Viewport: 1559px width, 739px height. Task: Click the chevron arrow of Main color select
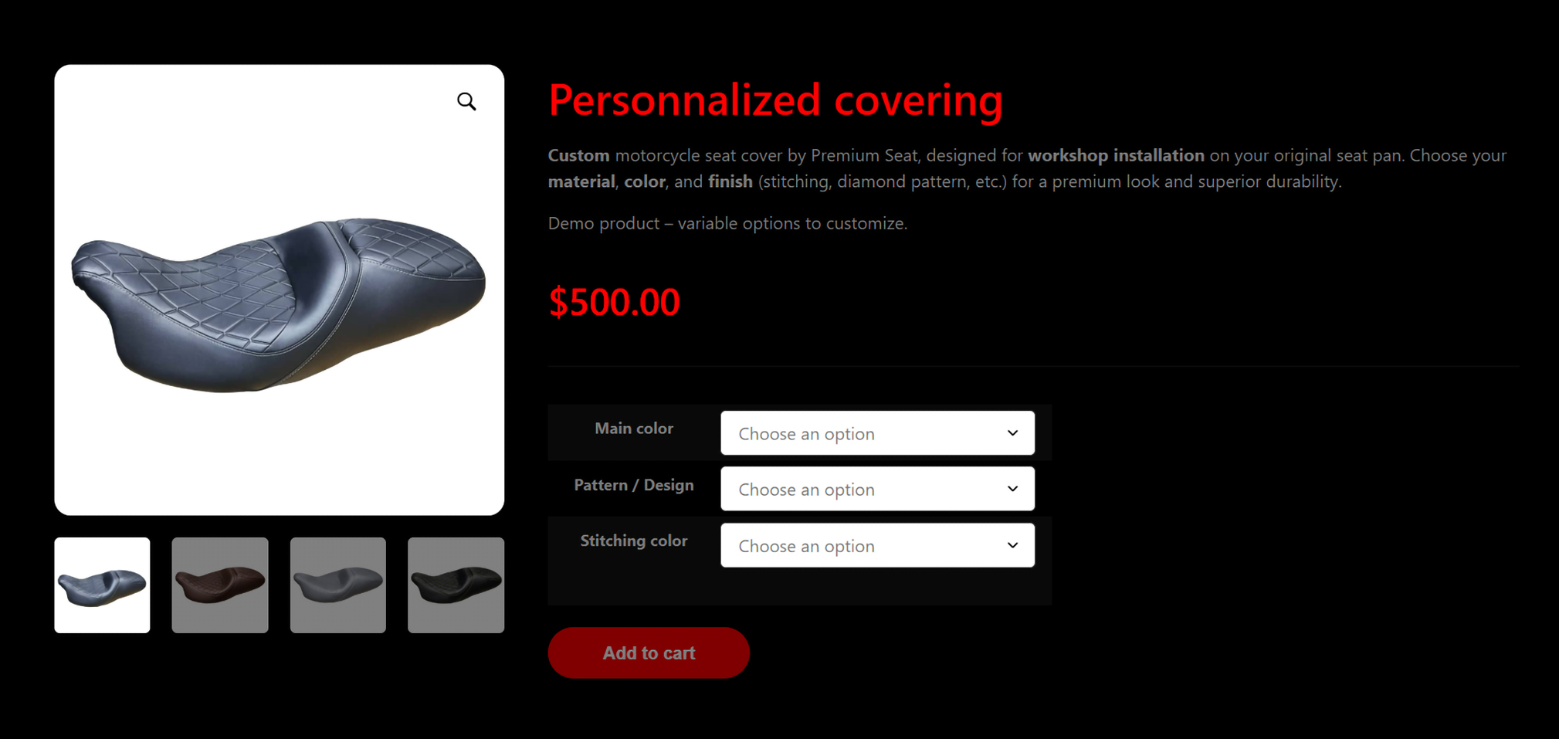(x=1012, y=433)
